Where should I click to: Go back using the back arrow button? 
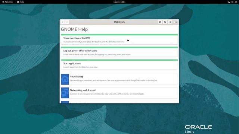point(63,22)
